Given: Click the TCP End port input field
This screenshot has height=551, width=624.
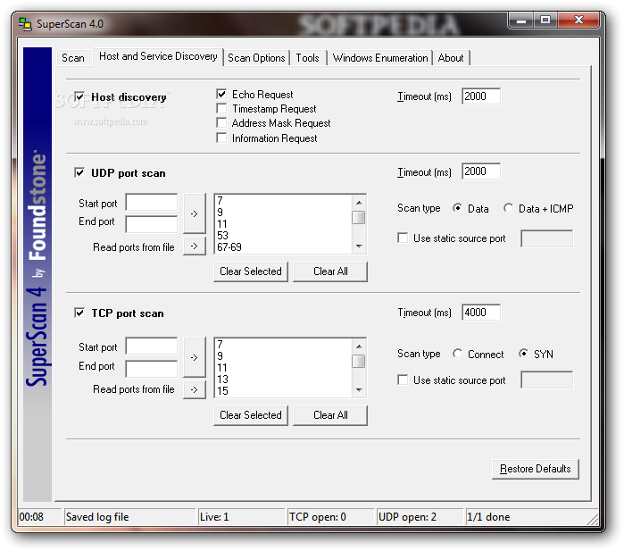Looking at the screenshot, I should [151, 369].
